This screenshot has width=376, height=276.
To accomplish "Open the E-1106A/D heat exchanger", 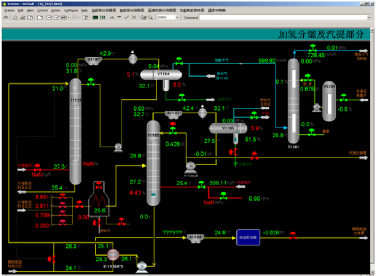I will coord(113,254).
